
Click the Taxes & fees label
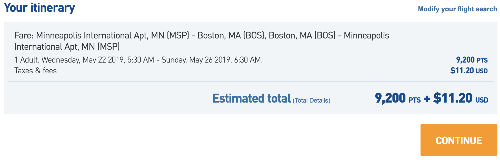[x=35, y=71]
